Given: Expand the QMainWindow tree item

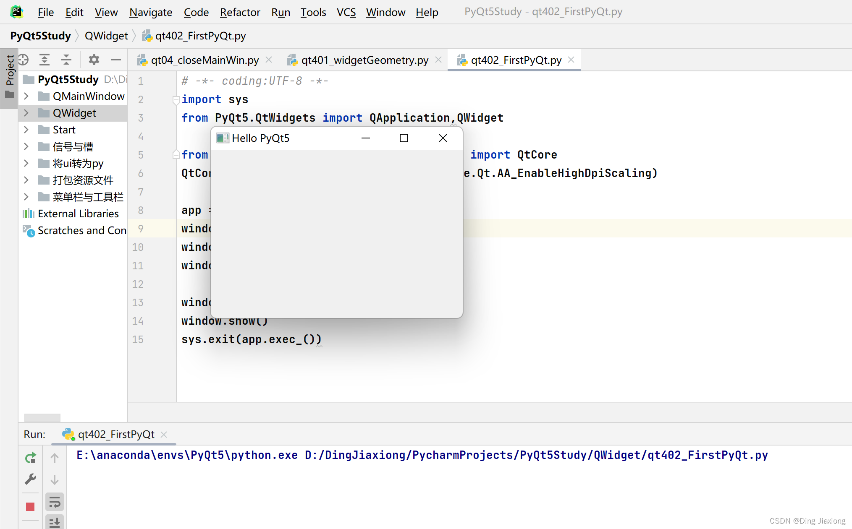Looking at the screenshot, I should (x=26, y=96).
